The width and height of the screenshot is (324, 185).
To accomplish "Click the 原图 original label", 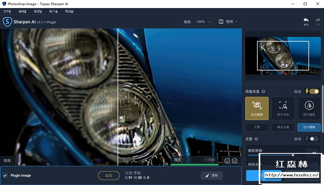I will (7, 161).
